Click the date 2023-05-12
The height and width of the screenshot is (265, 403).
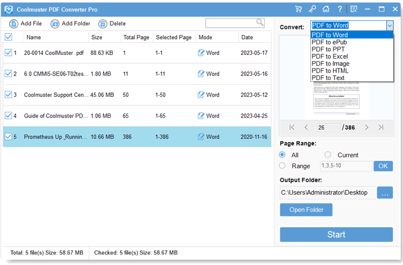(x=254, y=94)
